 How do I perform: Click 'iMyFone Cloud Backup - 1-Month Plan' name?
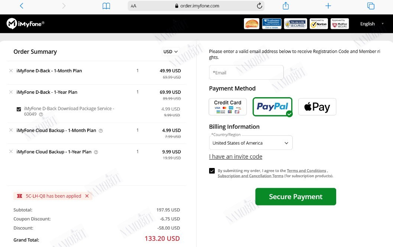pos(56,131)
